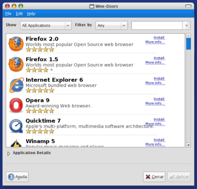The height and width of the screenshot is (189, 197).
Task: Open the search combo box dropdown arrow
Action: point(186,25)
